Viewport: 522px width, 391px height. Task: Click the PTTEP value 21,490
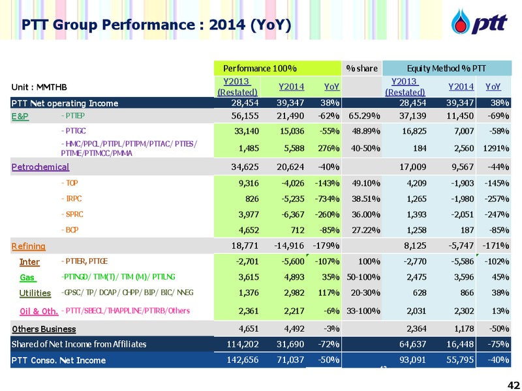click(x=290, y=116)
